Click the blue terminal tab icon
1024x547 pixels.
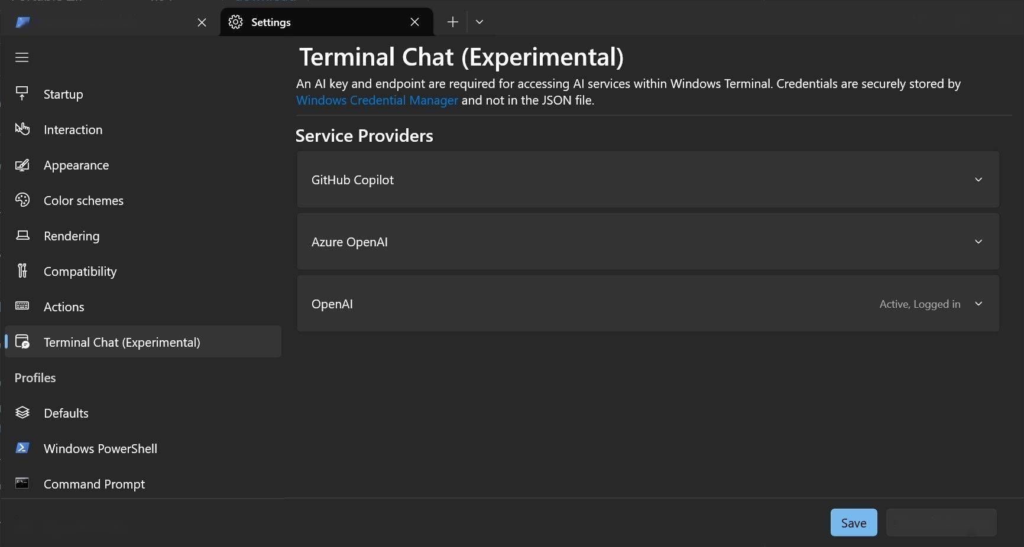coord(22,22)
